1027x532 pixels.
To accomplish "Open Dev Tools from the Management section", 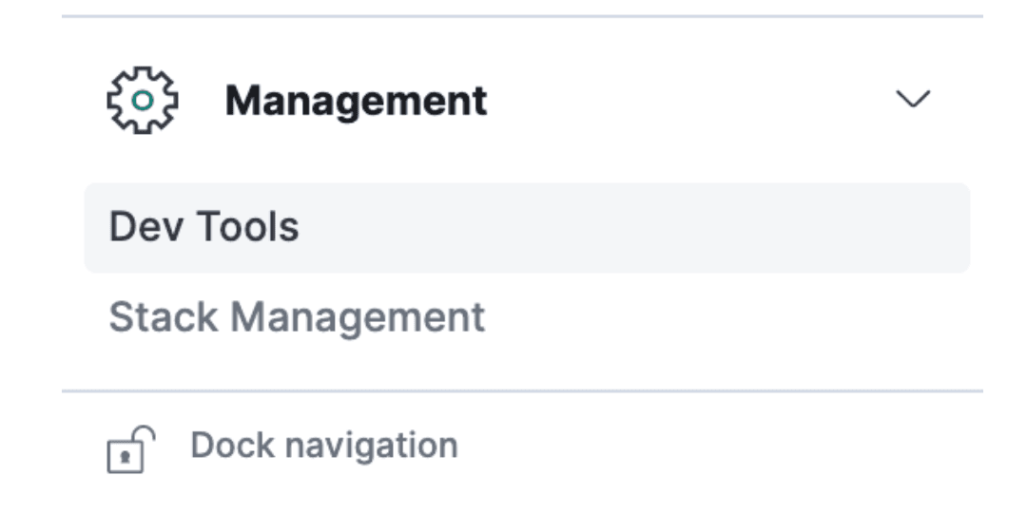I will 203,227.
